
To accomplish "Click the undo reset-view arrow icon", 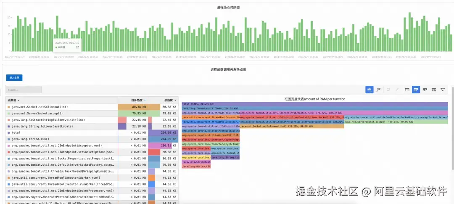I will click(x=388, y=90).
